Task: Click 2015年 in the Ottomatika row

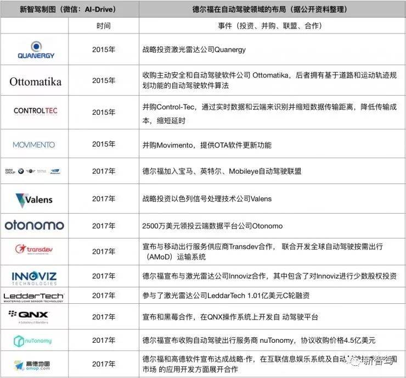Action: [104, 80]
